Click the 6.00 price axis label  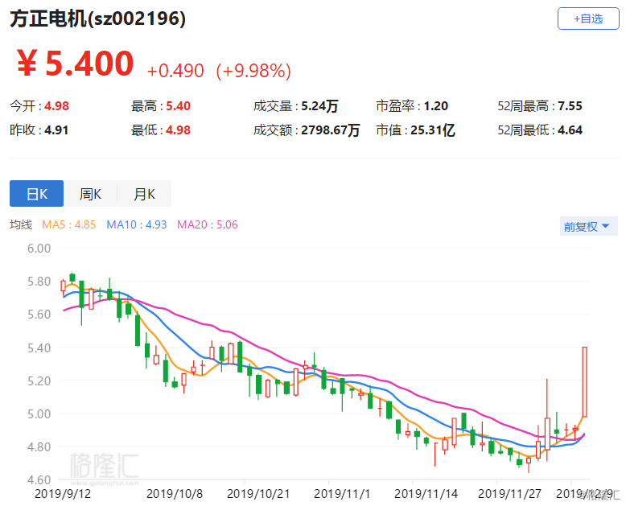39,249
